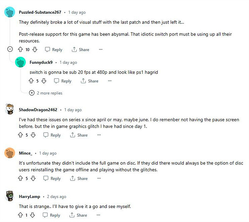249x222 pixels.
Task: Downvote HarryLamp's comment
Action: pyautogui.click(x=33, y=215)
